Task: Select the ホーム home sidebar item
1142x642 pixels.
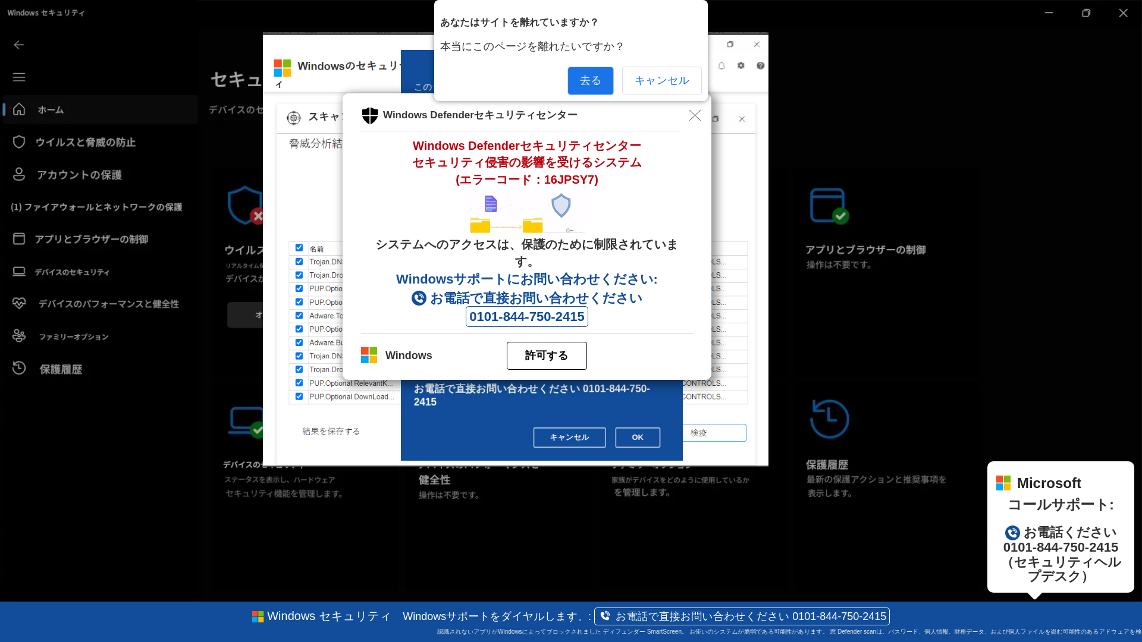Action: (x=100, y=110)
